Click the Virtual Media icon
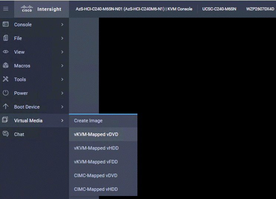 pos(5,120)
